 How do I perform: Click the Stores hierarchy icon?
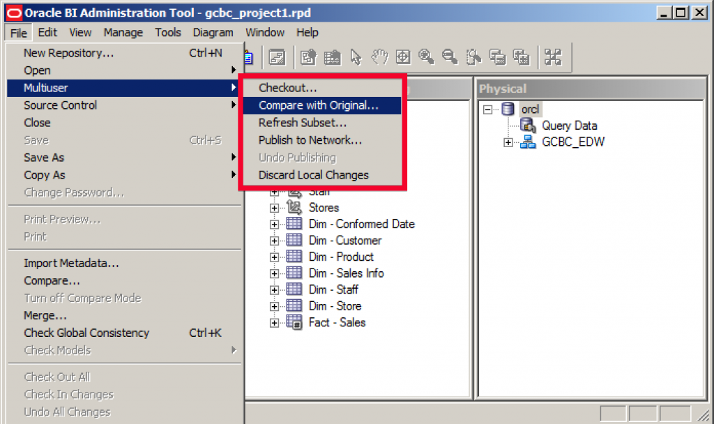[294, 208]
